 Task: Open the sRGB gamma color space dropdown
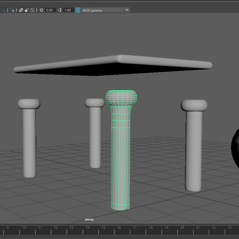(x=127, y=10)
